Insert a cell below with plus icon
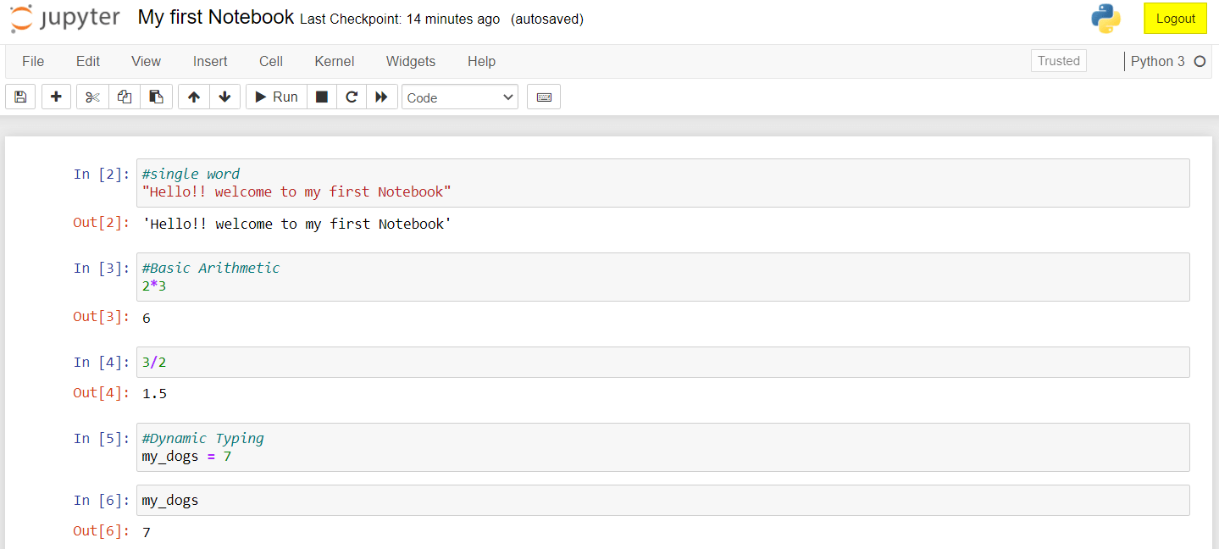 [56, 97]
